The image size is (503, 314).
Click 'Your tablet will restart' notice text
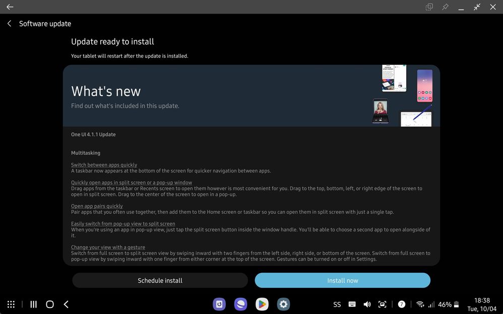click(130, 56)
